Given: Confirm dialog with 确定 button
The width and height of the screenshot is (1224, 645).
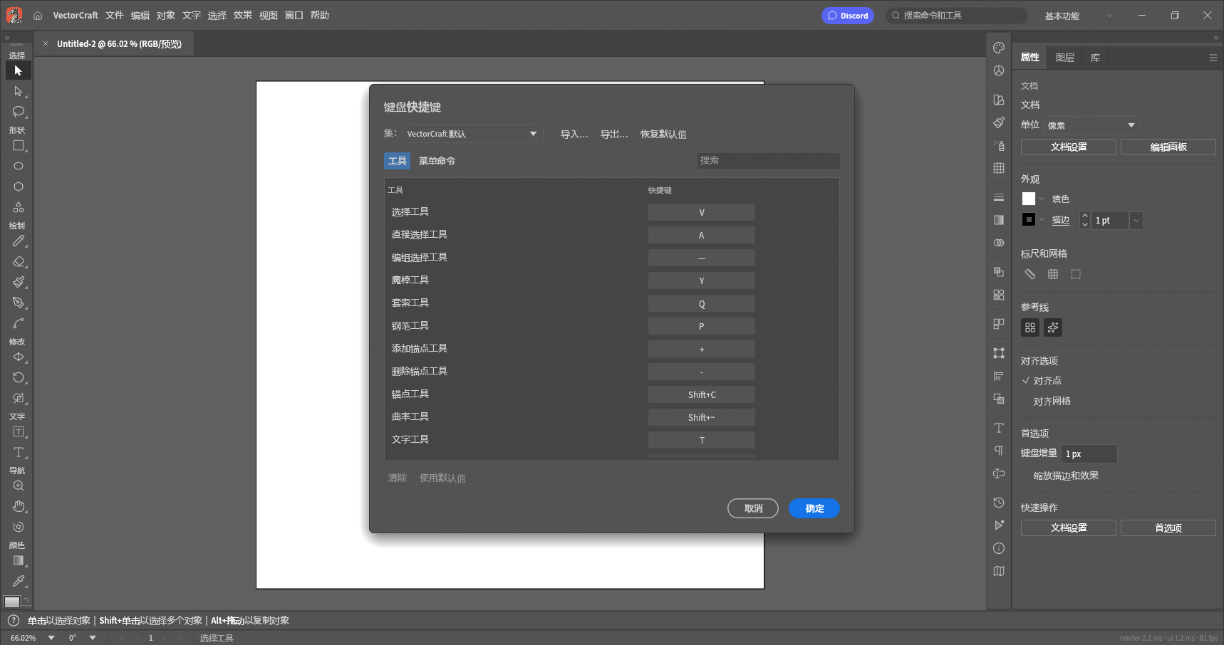Looking at the screenshot, I should 814,508.
